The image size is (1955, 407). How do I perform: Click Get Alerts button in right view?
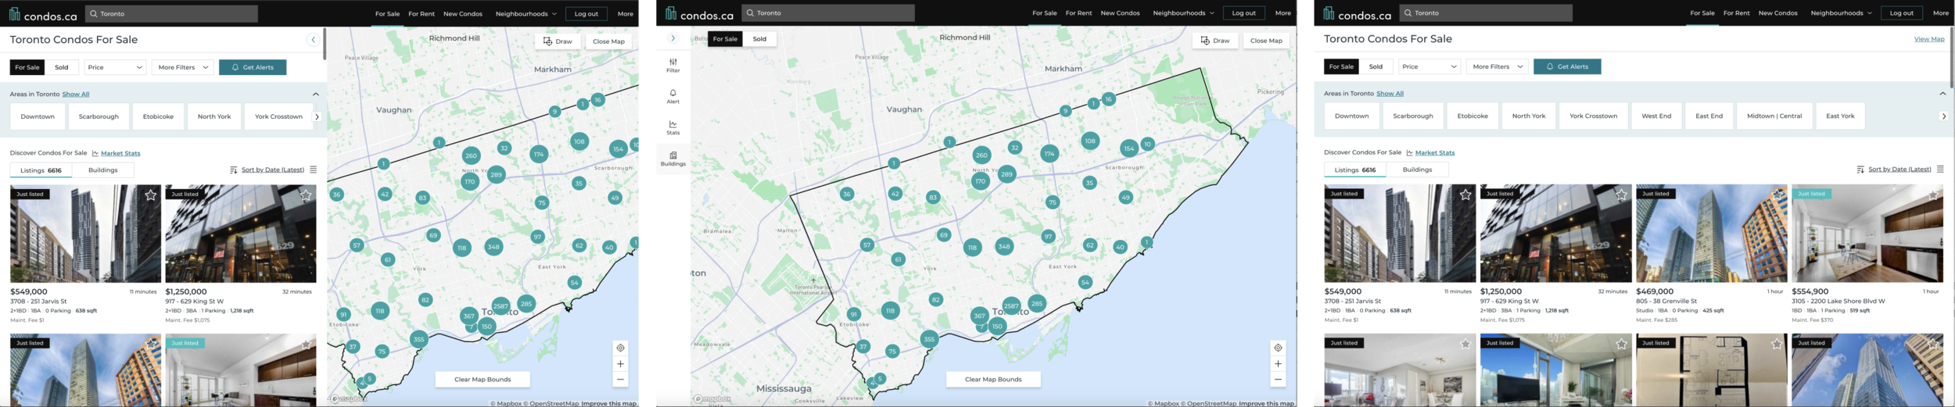(x=1567, y=66)
